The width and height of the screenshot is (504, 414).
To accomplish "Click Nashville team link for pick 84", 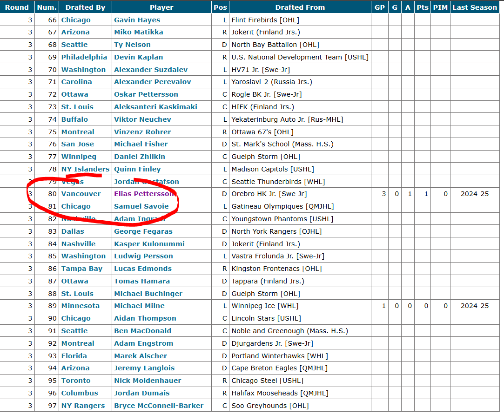I will tap(79, 244).
